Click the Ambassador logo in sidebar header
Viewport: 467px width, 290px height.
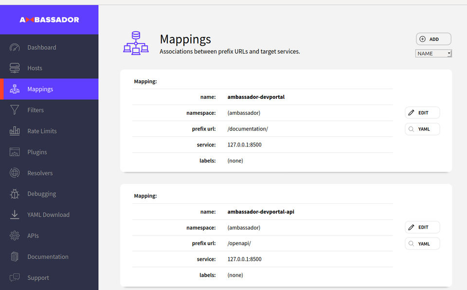coord(50,19)
